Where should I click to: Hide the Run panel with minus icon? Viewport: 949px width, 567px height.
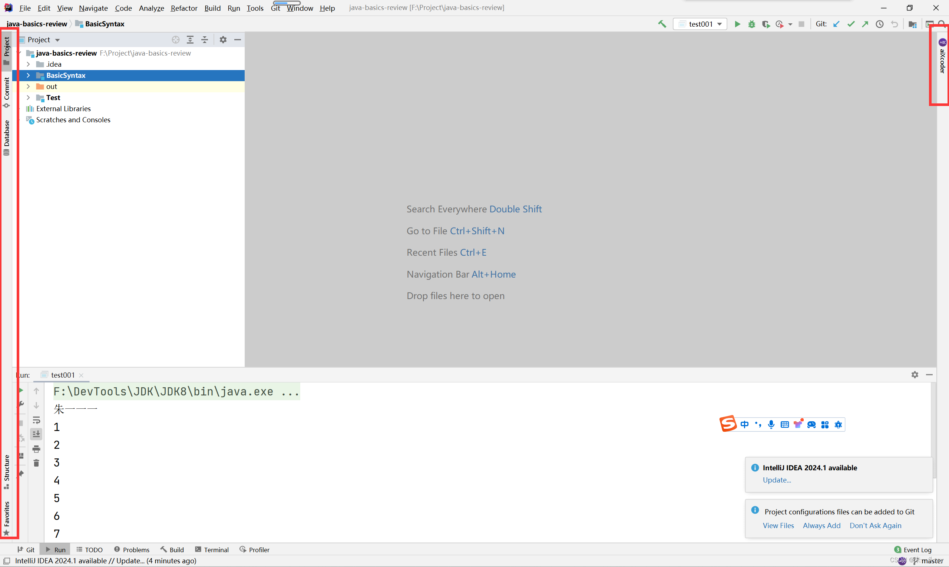coord(929,375)
